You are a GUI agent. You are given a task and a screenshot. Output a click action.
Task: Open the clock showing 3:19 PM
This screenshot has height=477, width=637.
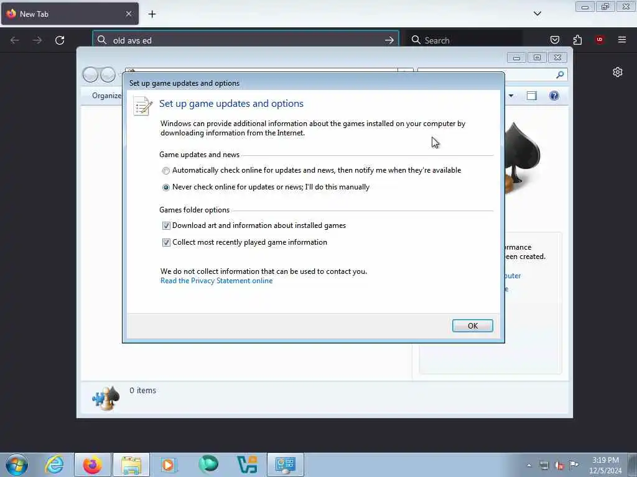[x=605, y=465]
